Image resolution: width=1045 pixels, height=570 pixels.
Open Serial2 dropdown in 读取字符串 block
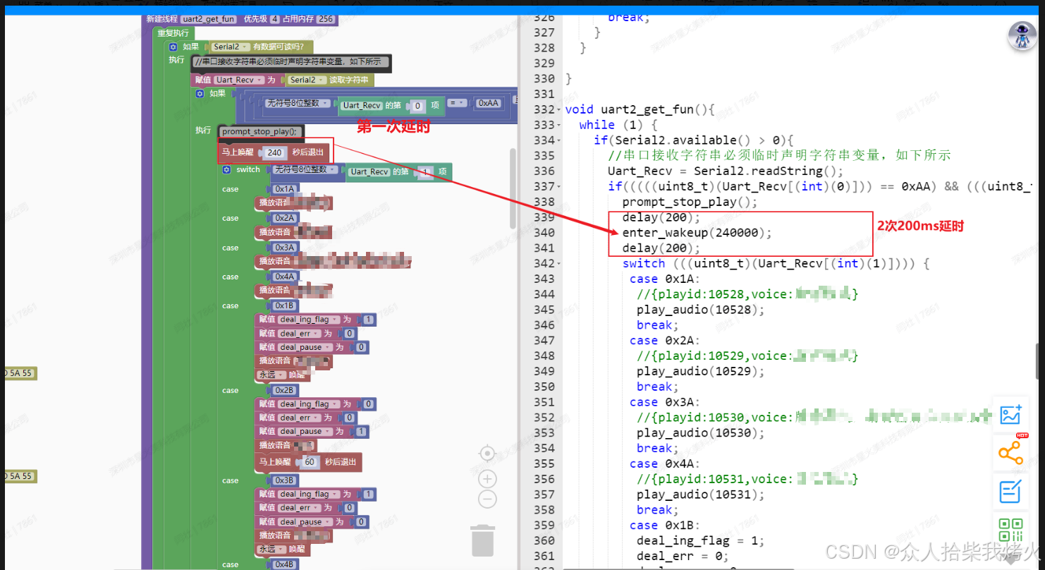pyautogui.click(x=306, y=80)
